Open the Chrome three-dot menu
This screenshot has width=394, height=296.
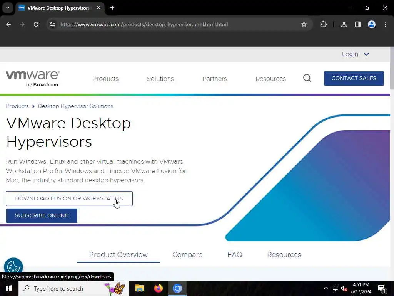[386, 24]
